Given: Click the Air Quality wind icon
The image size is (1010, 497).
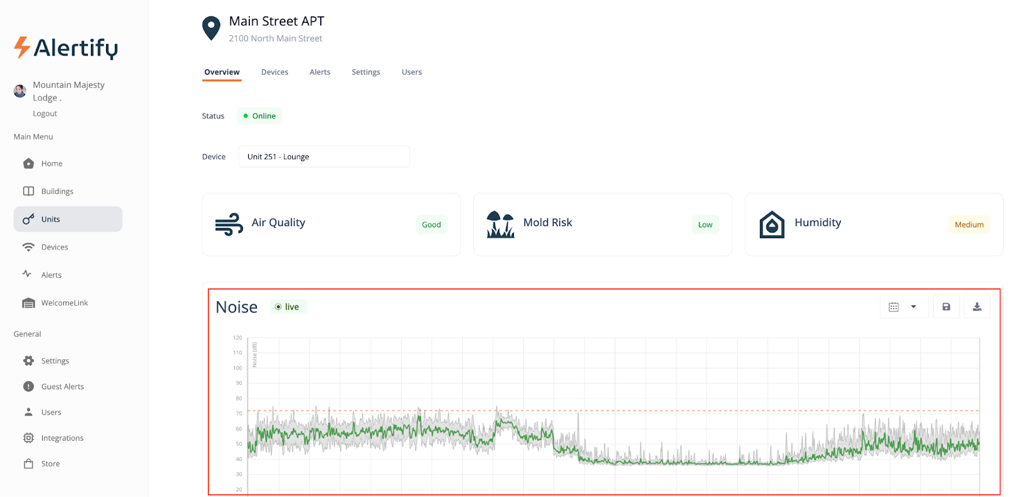Looking at the screenshot, I should [229, 224].
